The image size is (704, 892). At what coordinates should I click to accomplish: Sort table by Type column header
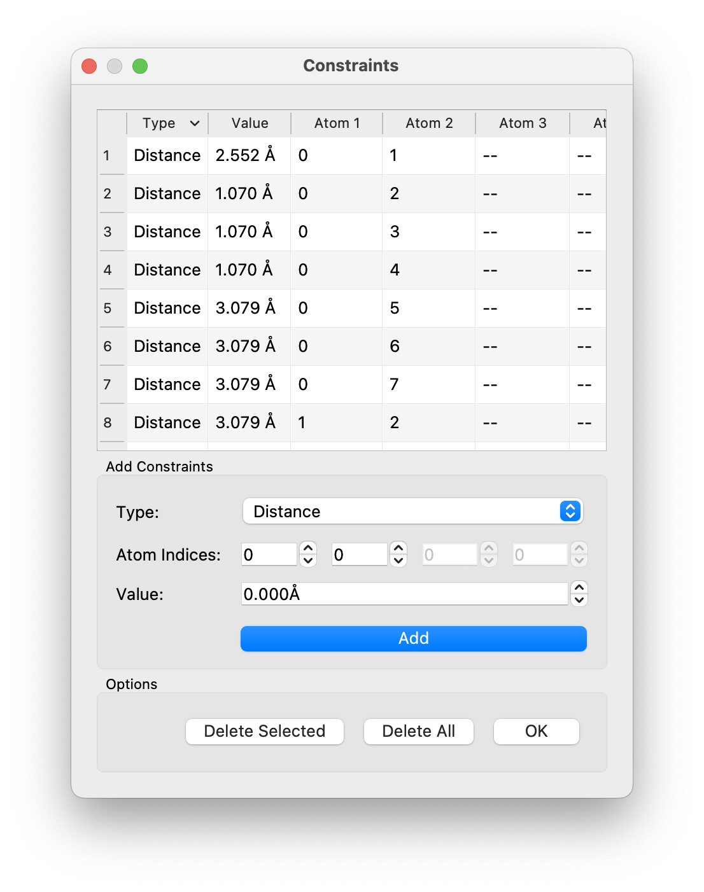pyautogui.click(x=167, y=123)
